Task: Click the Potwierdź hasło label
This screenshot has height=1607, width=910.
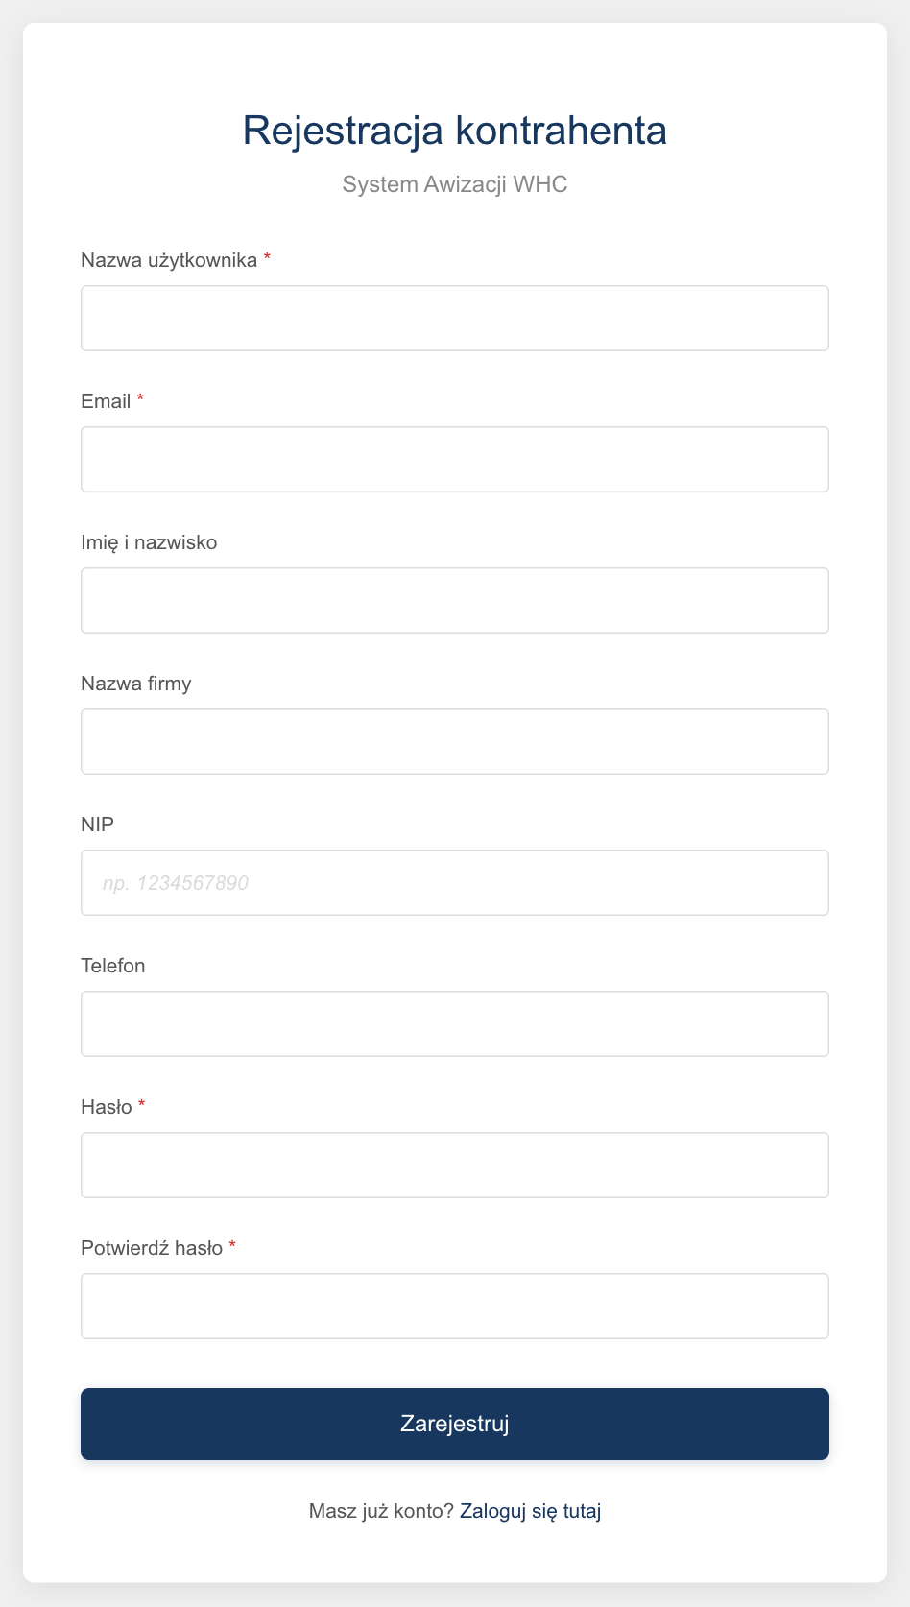Action: [152, 1248]
